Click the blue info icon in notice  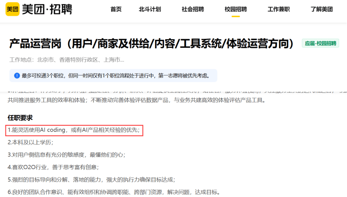17,75
